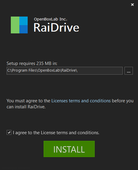Click the 'You must agree to the' text
The height and width of the screenshot is (170, 138).
point(28,101)
